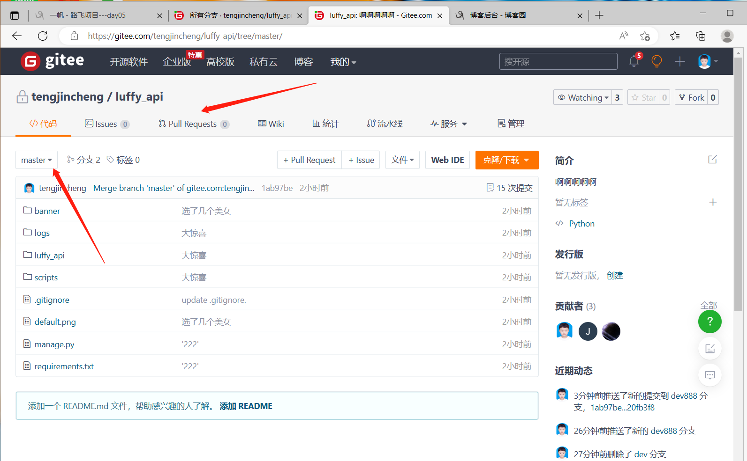The image size is (747, 461).
Task: Switch to the Issues tab
Action: (107, 124)
